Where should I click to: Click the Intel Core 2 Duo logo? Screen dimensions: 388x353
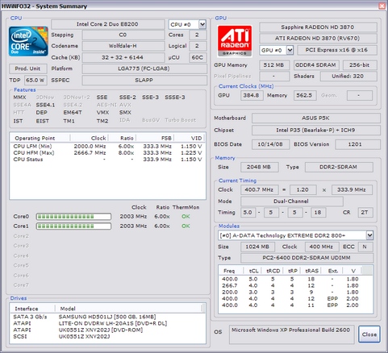click(28, 41)
